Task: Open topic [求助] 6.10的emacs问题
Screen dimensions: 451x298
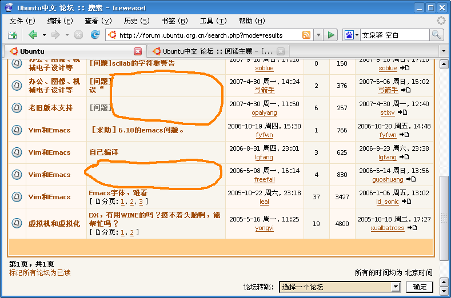Action: 137,130
